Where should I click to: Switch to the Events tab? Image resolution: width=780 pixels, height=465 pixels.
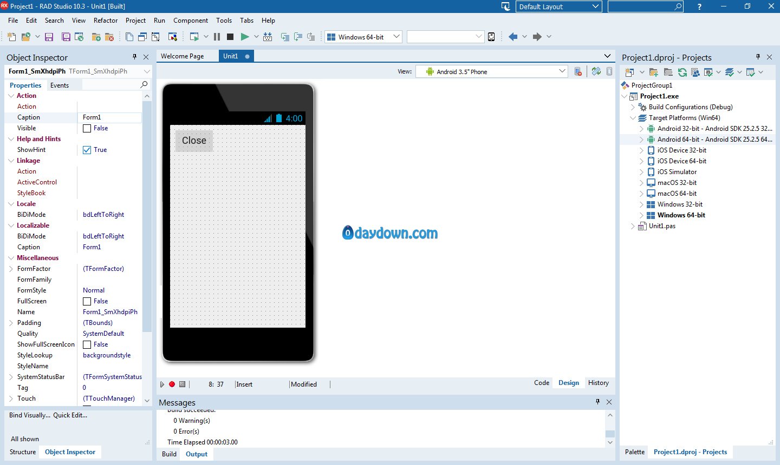60,85
